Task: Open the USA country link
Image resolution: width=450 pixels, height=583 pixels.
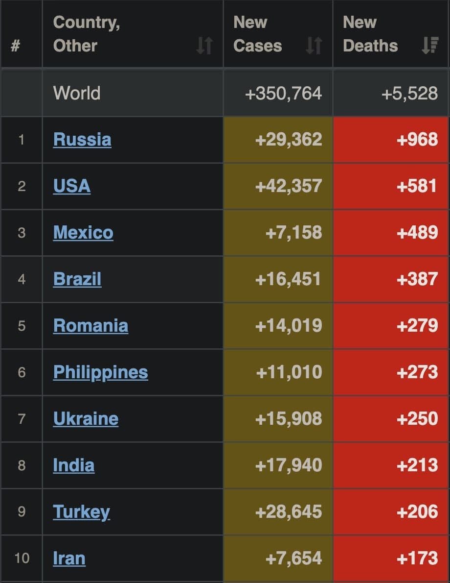Action: (x=72, y=186)
